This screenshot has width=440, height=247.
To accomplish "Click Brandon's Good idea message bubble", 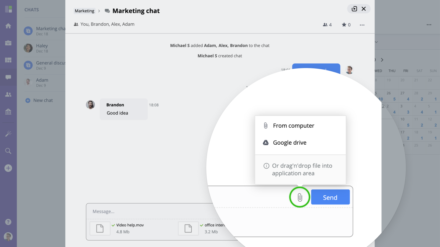I will coord(124,109).
